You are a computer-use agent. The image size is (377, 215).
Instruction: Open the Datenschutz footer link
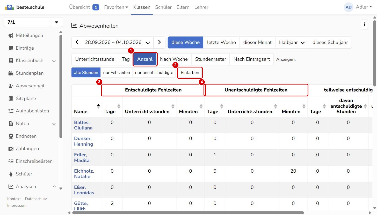pyautogui.click(x=36, y=199)
